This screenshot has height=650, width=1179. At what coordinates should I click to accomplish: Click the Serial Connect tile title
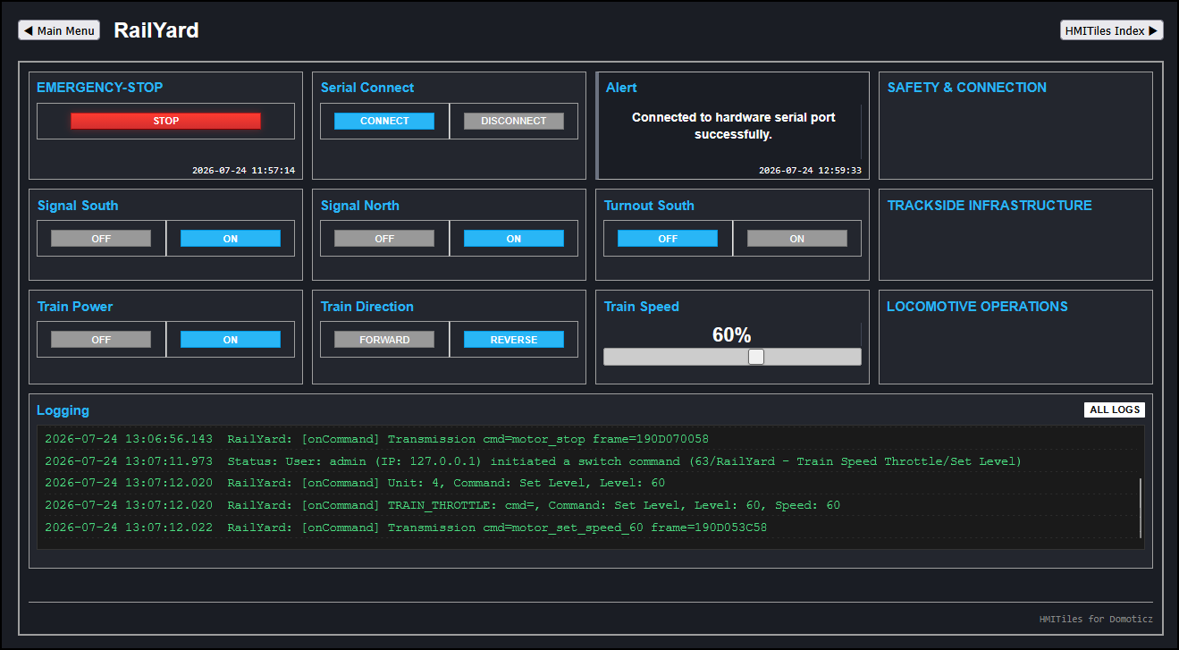coord(367,88)
